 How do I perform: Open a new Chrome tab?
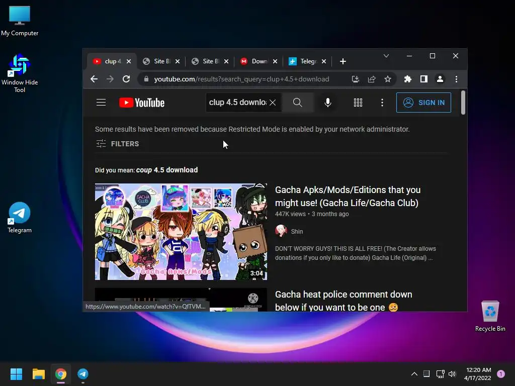(342, 61)
